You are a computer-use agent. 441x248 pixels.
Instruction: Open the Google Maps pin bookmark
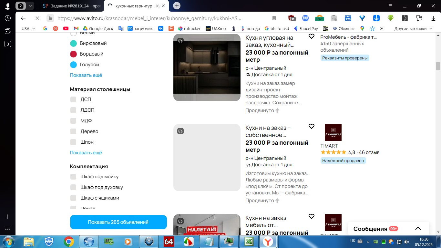(x=362, y=28)
